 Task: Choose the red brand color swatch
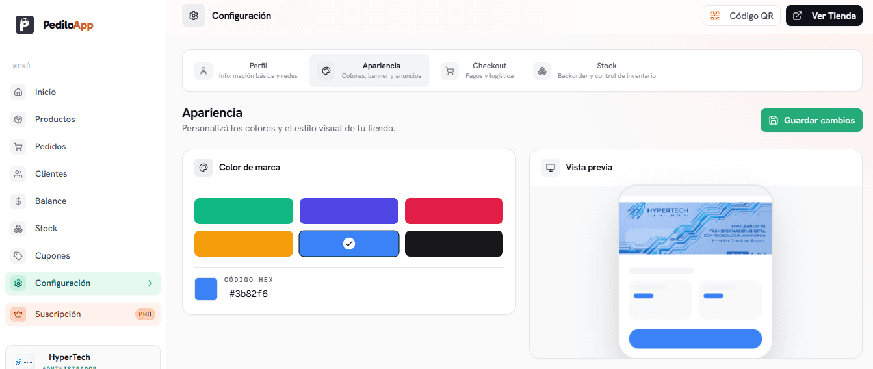tap(454, 211)
